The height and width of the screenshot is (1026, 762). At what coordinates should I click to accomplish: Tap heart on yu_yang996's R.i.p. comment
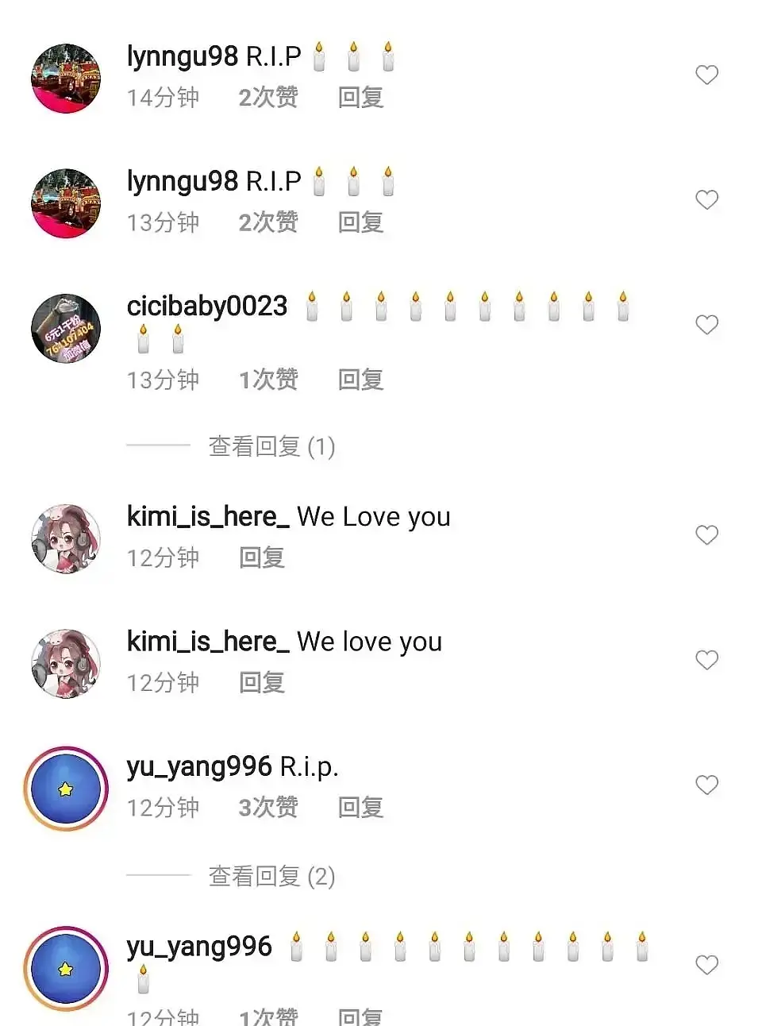706,785
